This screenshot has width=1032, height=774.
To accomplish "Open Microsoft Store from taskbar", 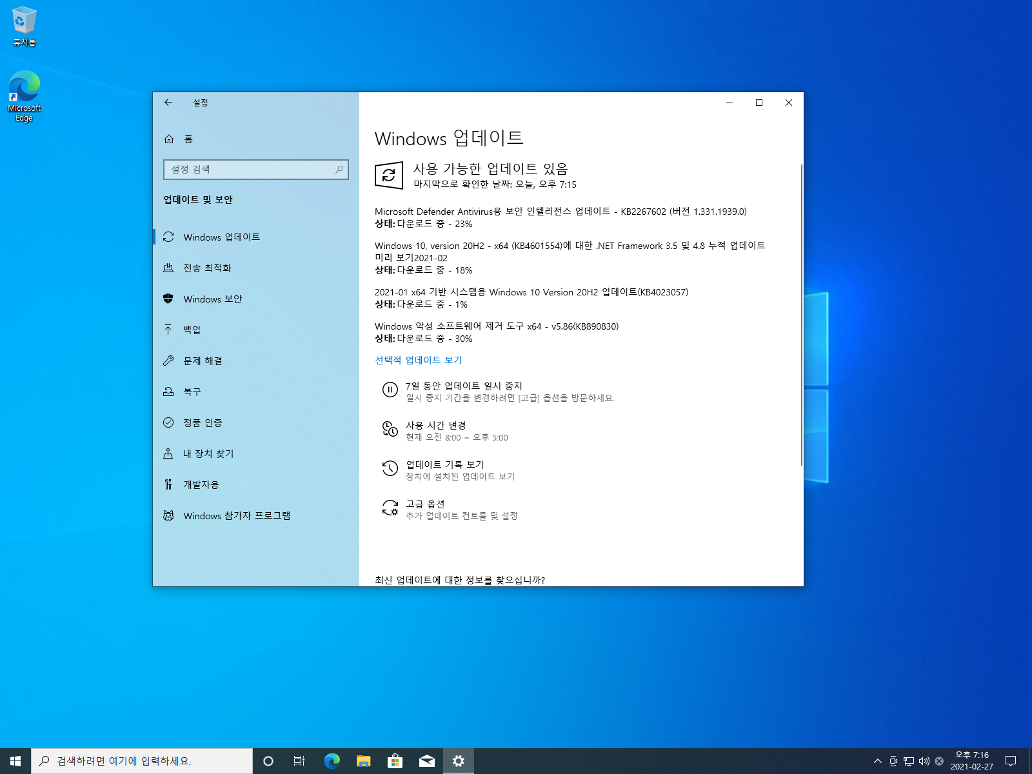I will pyautogui.click(x=395, y=761).
